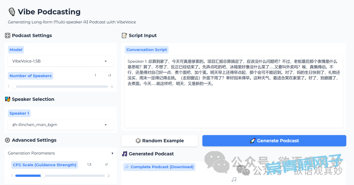Click the CFG Scale slider handle

click(x=43, y=175)
